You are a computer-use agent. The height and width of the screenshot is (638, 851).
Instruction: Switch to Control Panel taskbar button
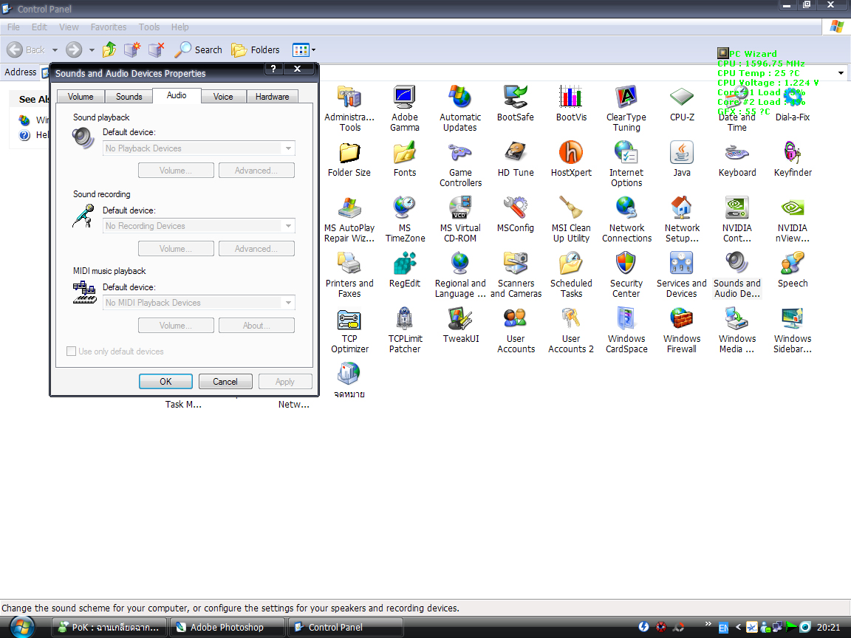pyautogui.click(x=345, y=627)
